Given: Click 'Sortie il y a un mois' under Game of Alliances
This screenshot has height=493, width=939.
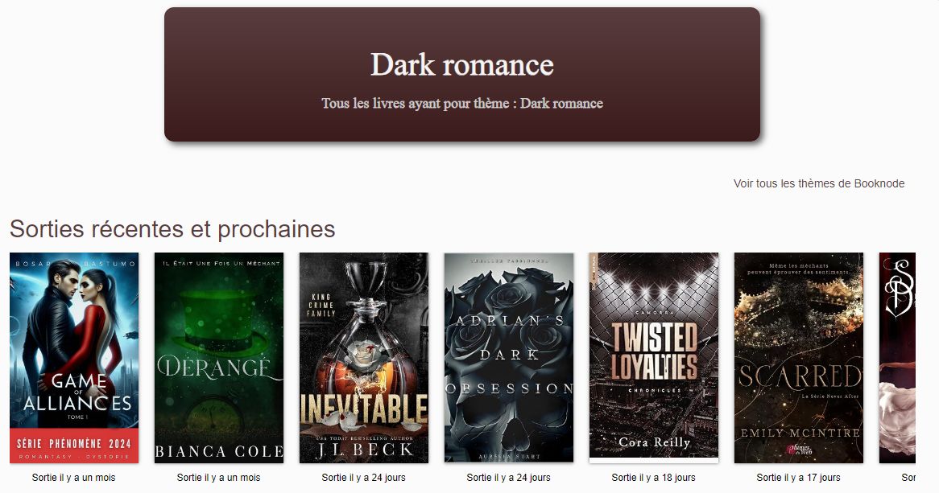Looking at the screenshot, I should [x=73, y=478].
